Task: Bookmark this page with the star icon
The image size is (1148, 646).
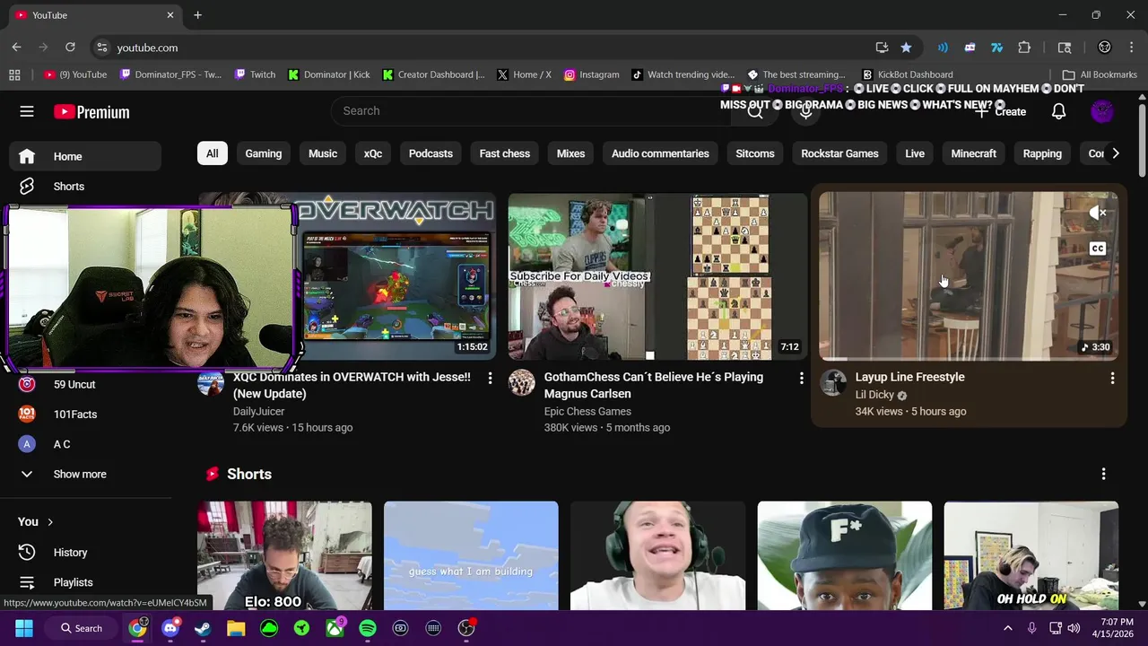Action: pos(906,48)
